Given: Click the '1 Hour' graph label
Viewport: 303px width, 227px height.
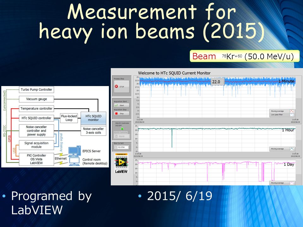Looking at the screenshot, I should coord(288,130).
